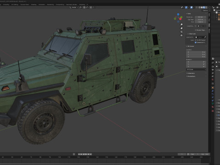
Task: Jump to the timeline start frame
Action: [79, 154]
